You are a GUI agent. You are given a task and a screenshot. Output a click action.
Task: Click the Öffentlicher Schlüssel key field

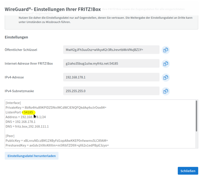(x=111, y=50)
